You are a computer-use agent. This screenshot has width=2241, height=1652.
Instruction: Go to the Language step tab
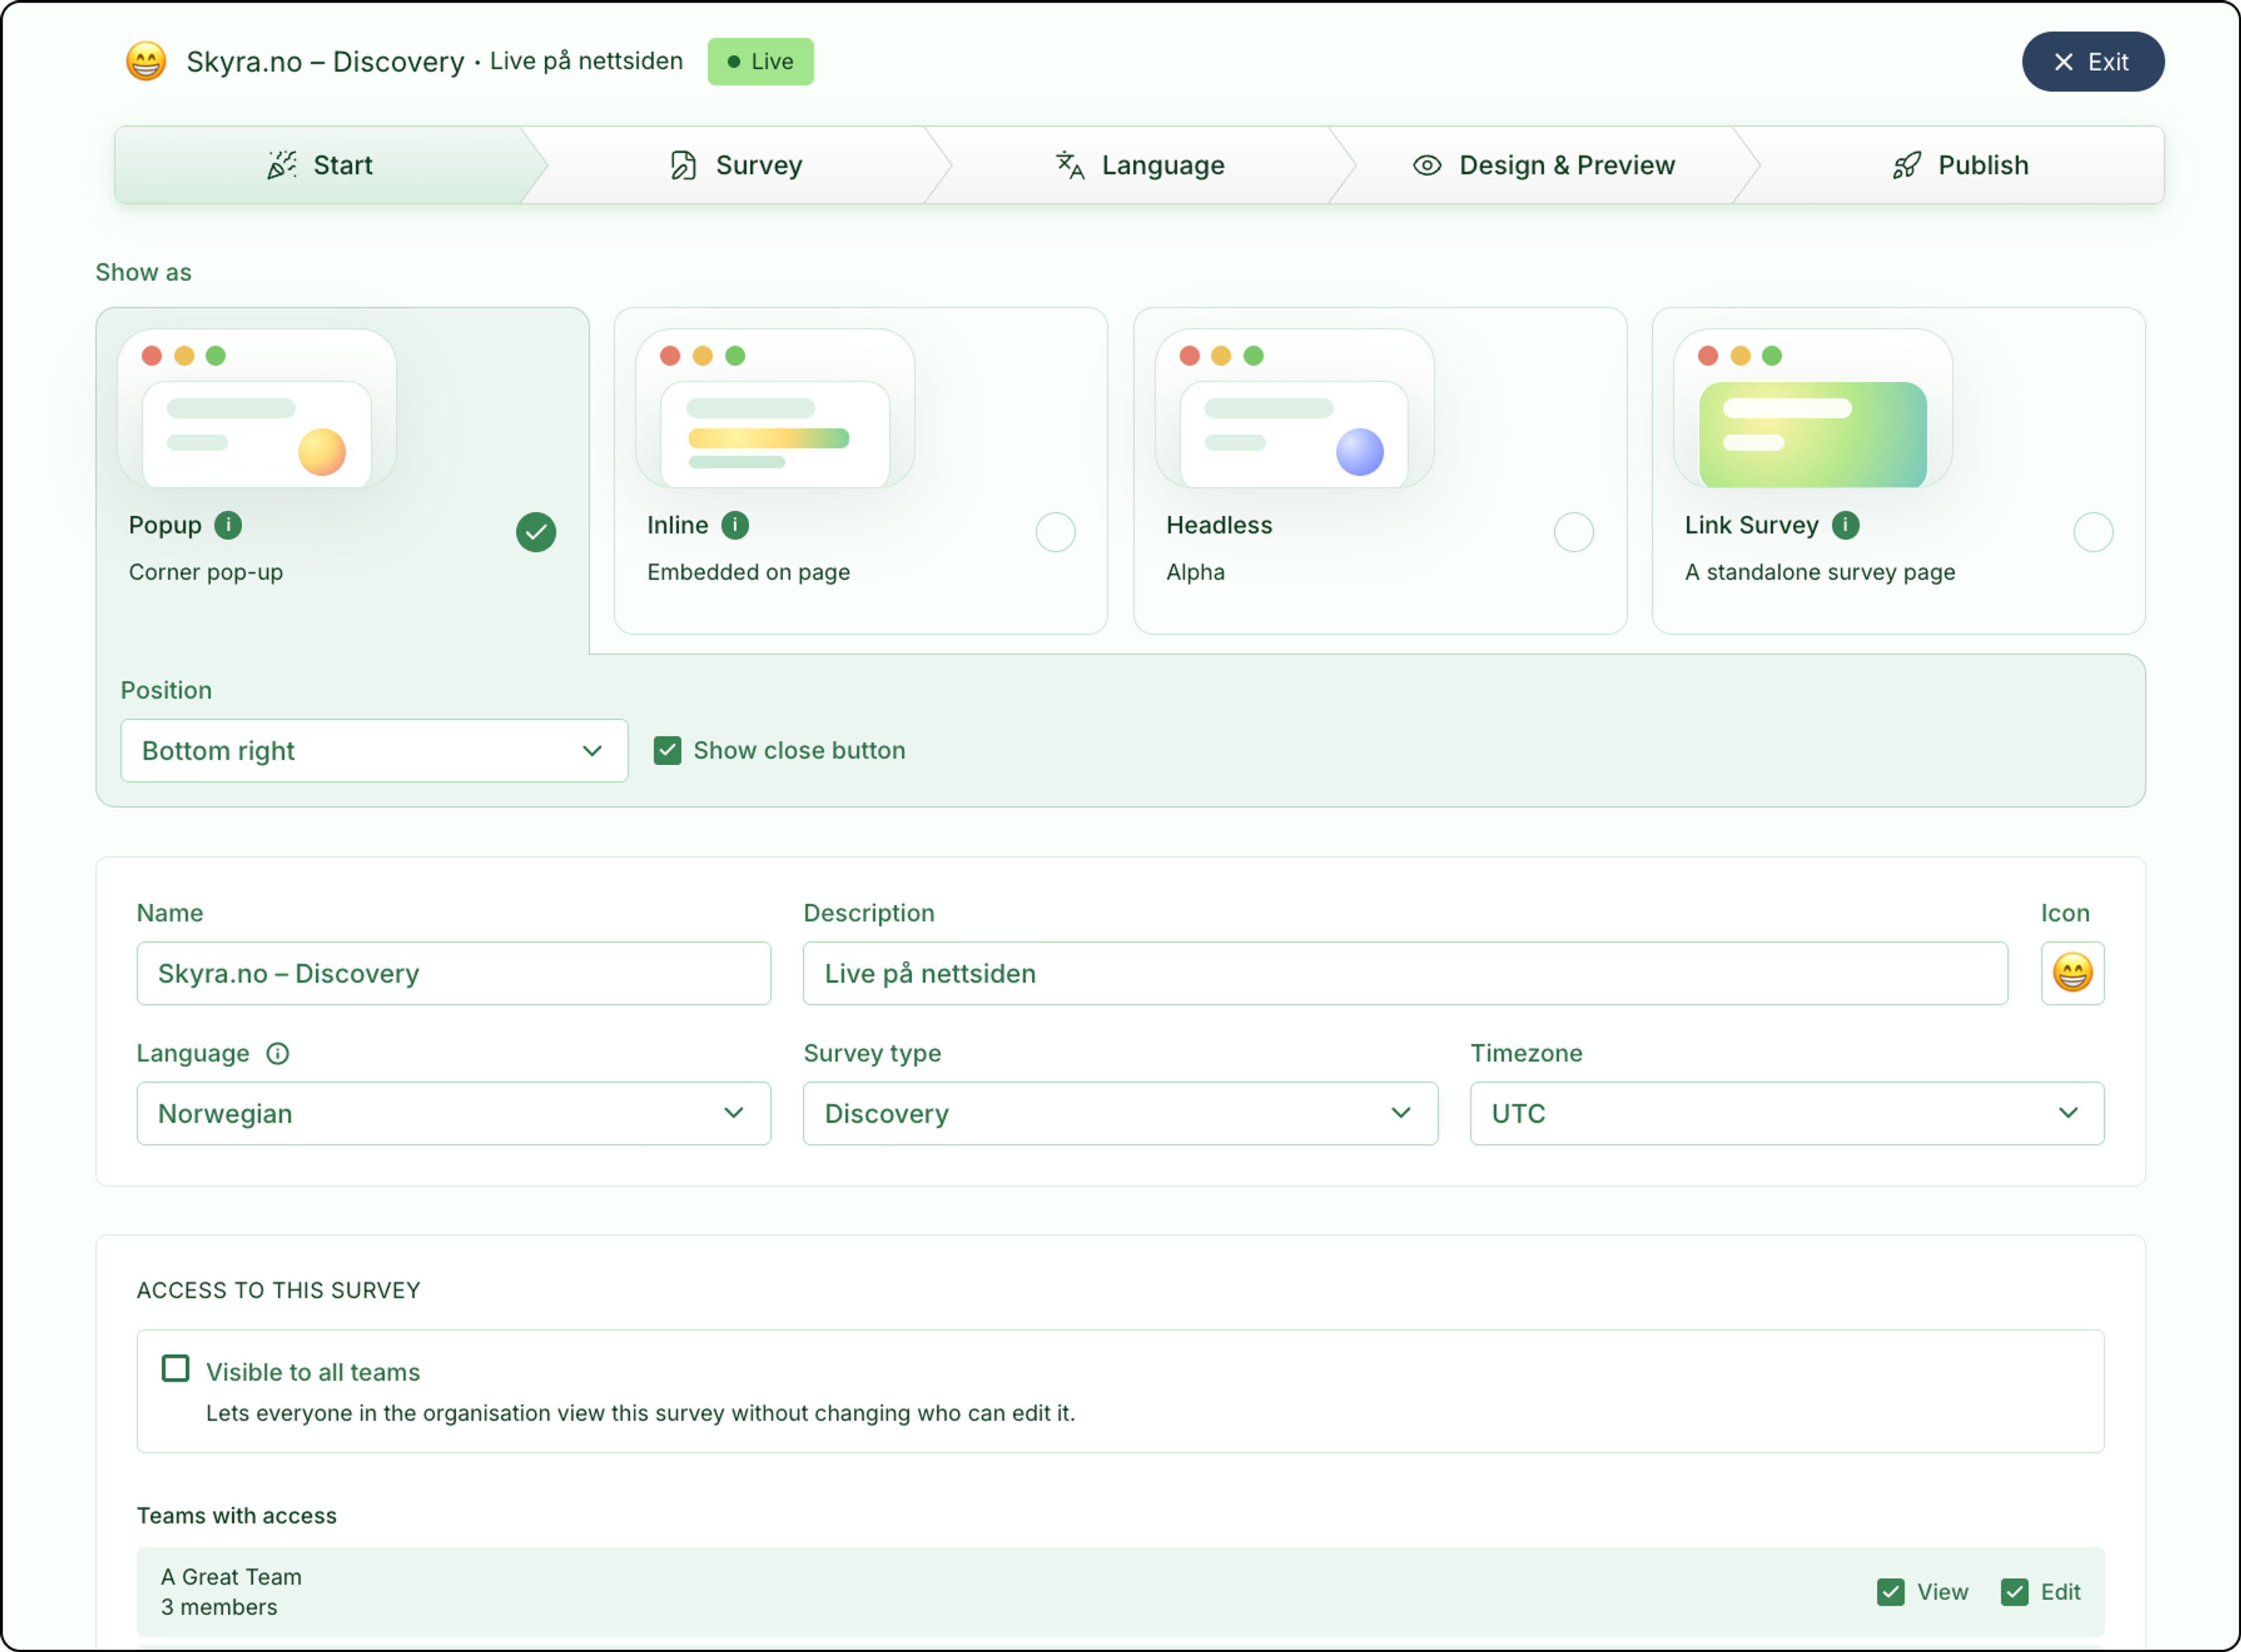tap(1140, 165)
